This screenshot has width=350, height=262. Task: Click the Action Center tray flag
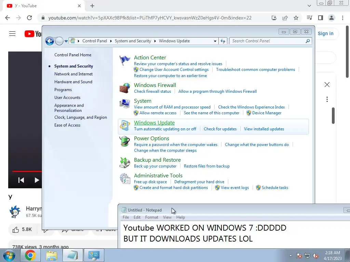click(299, 256)
